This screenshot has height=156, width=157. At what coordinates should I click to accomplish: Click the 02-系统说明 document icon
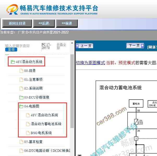tap(21, 89)
